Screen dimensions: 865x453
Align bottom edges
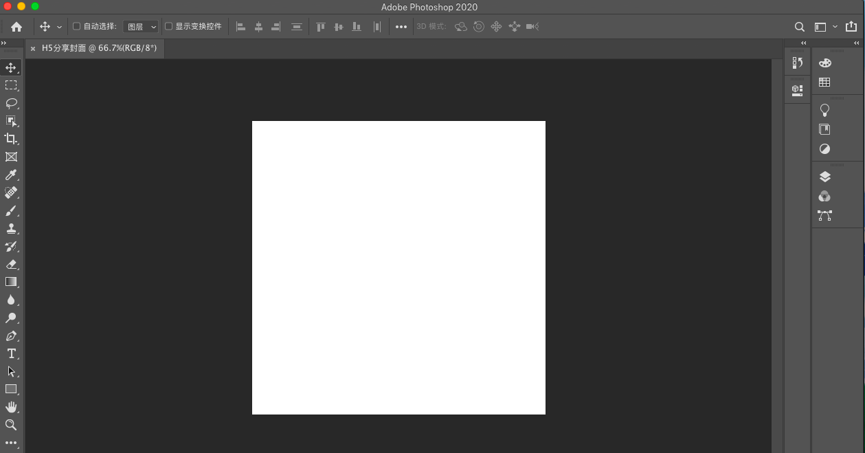tap(356, 27)
